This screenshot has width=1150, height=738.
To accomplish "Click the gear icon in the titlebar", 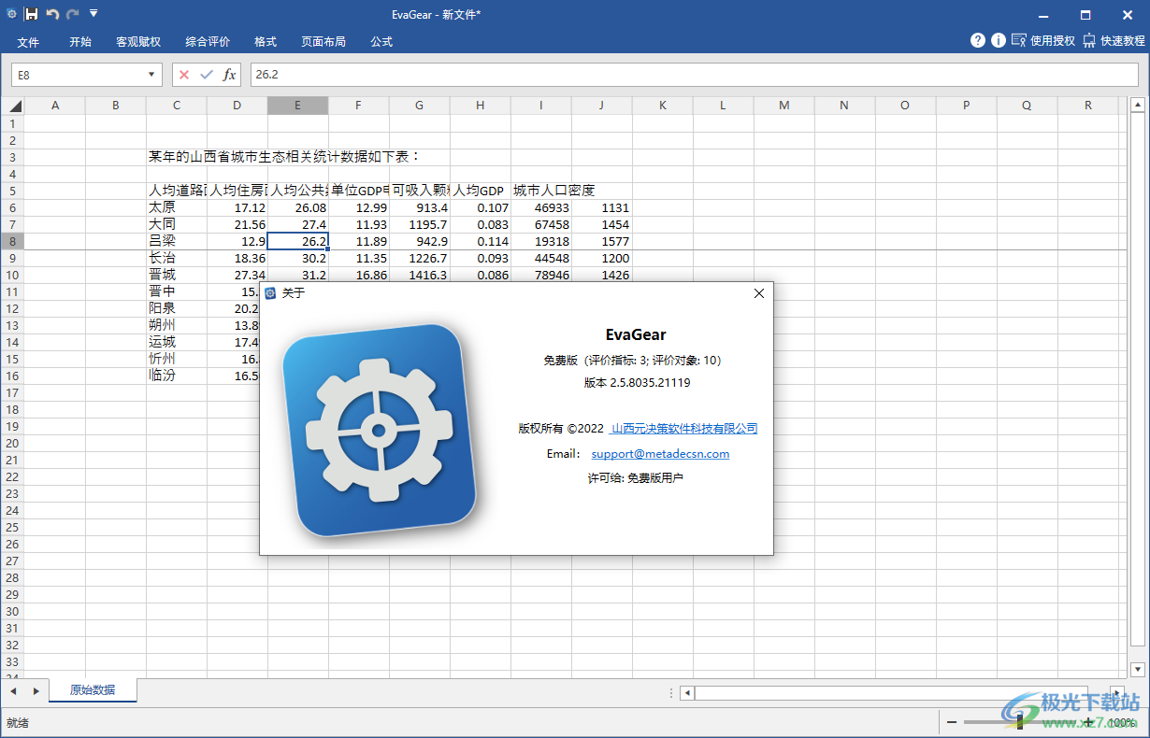I will coord(12,14).
